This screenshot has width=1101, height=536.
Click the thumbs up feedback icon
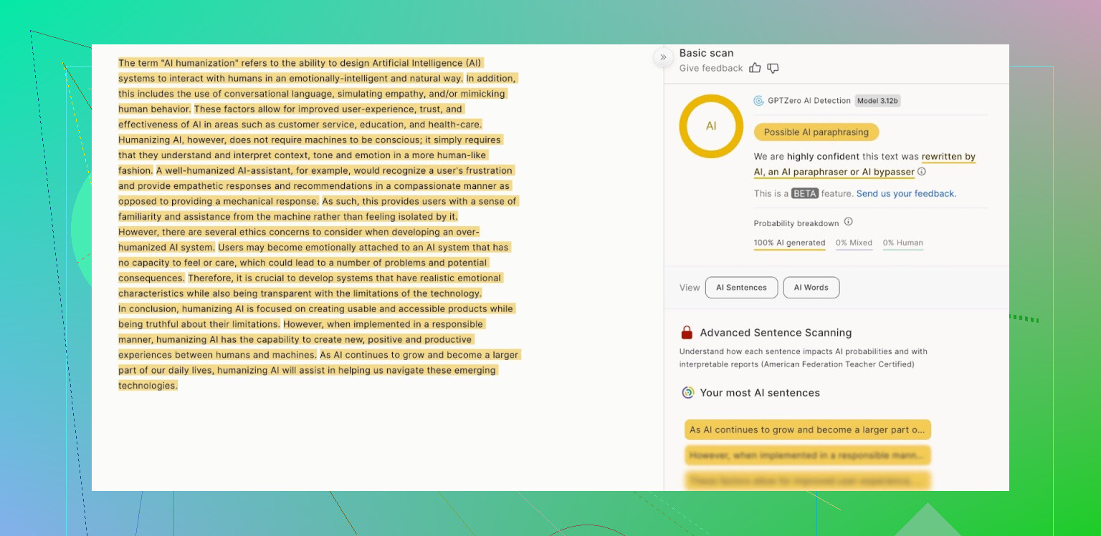pos(755,68)
